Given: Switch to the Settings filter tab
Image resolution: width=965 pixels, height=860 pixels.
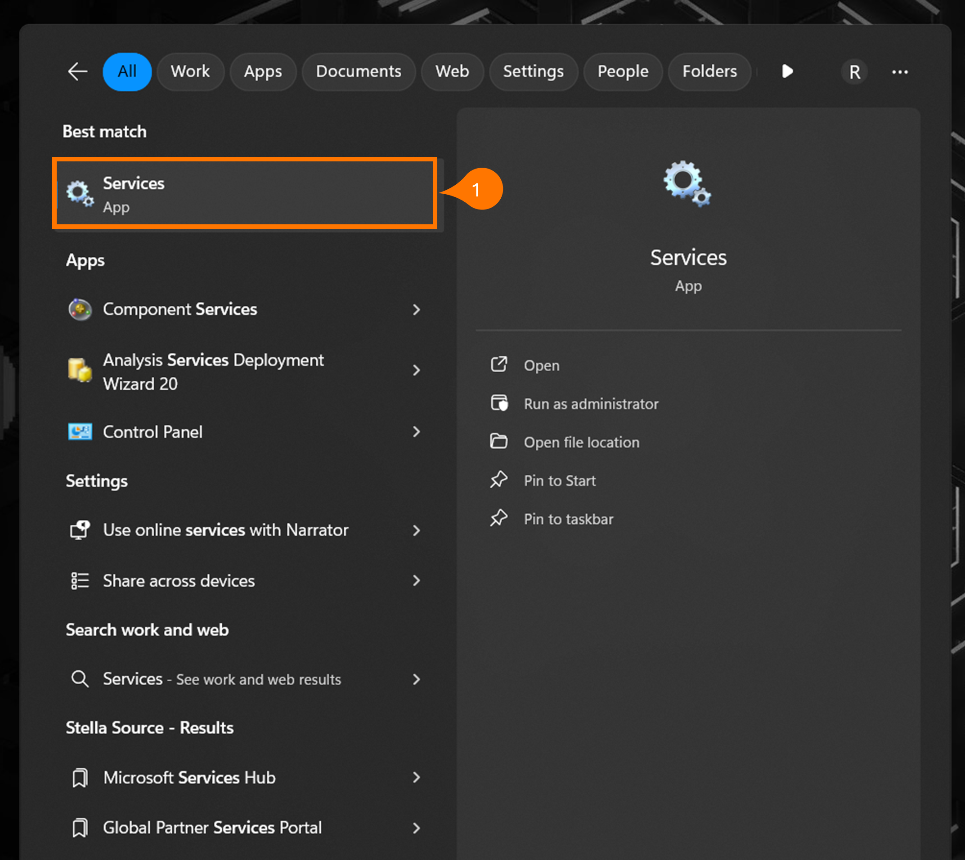Looking at the screenshot, I should point(533,72).
